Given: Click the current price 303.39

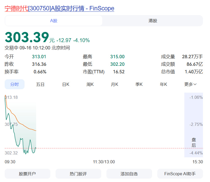Looking at the screenshot, I should (x=27, y=37).
